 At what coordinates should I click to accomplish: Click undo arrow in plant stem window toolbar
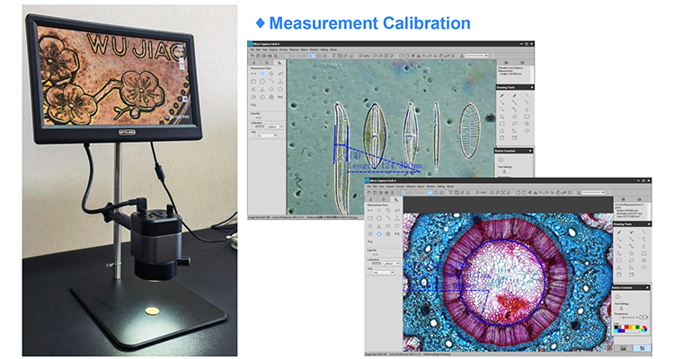point(541,193)
